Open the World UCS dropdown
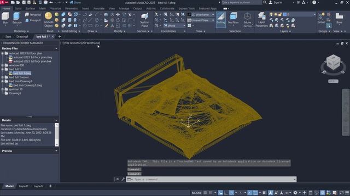The image size is (350, 196). pyautogui.click(x=174, y=26)
